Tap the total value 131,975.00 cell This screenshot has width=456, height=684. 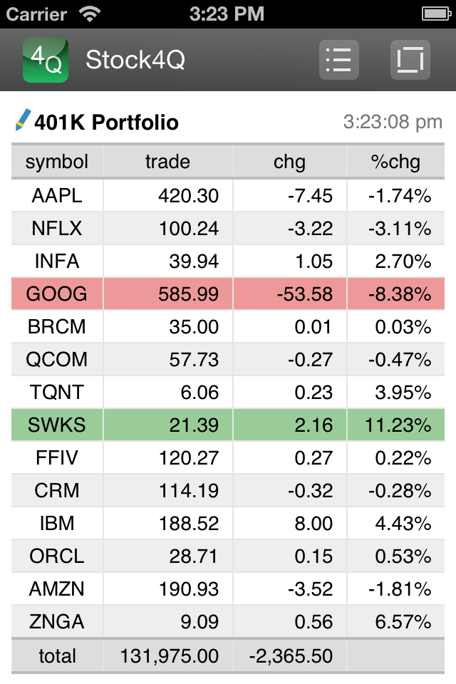tap(170, 656)
